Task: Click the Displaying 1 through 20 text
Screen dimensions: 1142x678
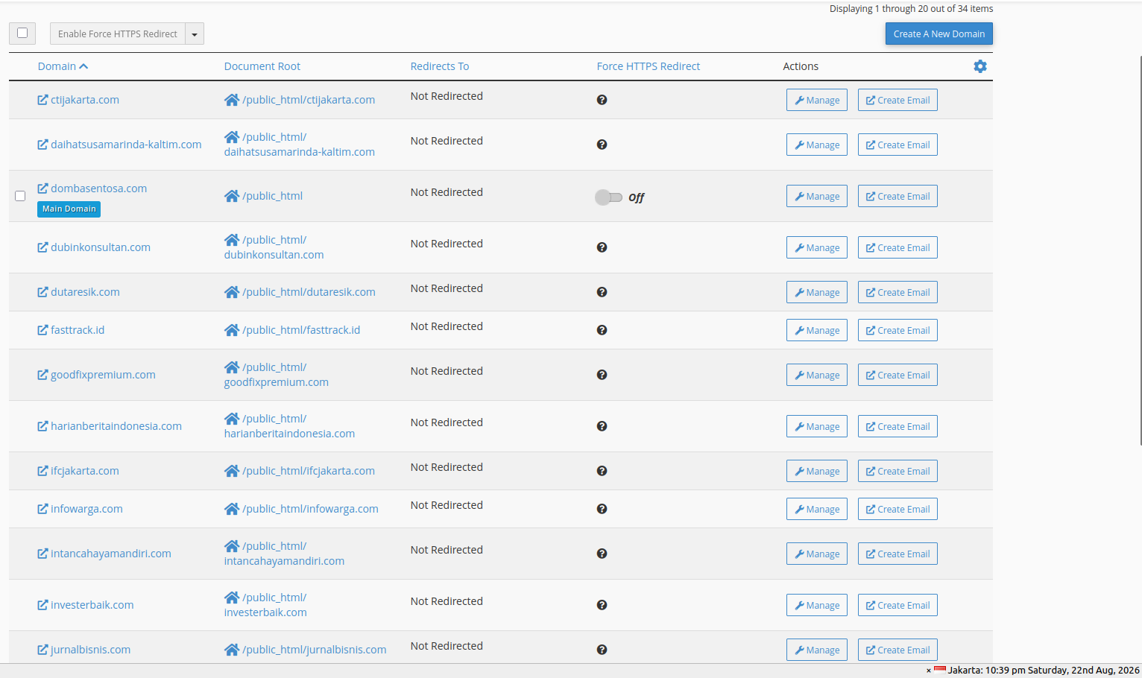Action: (911, 9)
